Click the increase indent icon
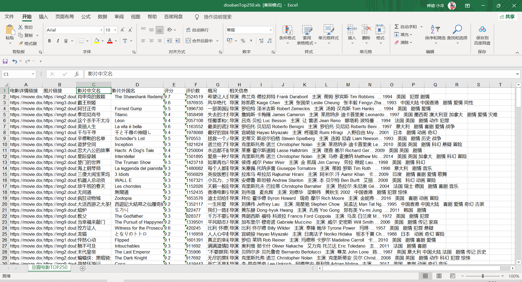 tap(178, 41)
